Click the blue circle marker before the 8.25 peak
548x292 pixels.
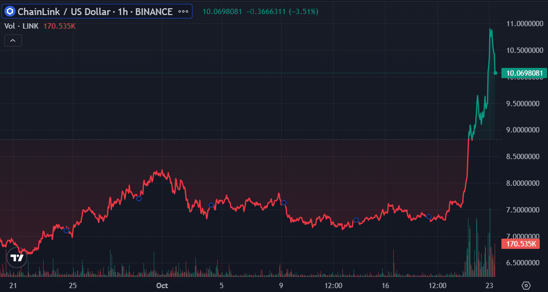(x=139, y=199)
